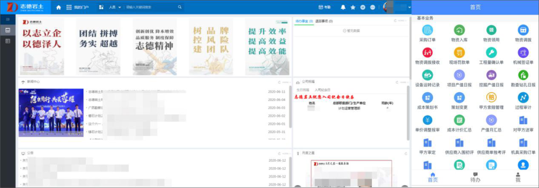Viewport: 539px width, 188px height.
Task: Click the home icon in top bar
Action: (58, 7)
